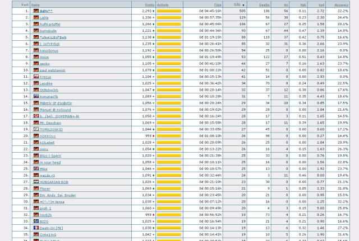Click the UK flag next to Mike
This screenshot has height=241, width=359.
pos(36,168)
